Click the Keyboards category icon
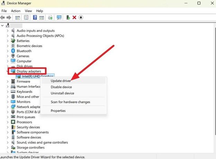The height and width of the screenshot is (159, 216). tap(13, 92)
